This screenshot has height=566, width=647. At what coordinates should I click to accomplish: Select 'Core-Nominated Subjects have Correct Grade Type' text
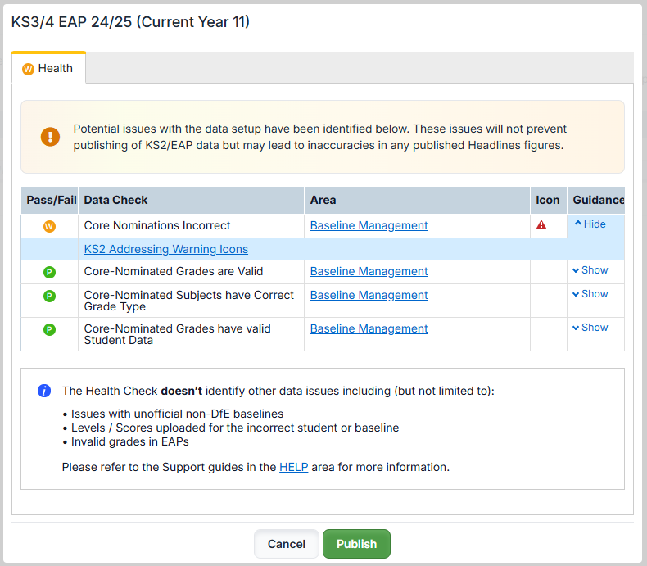pyautogui.click(x=189, y=301)
